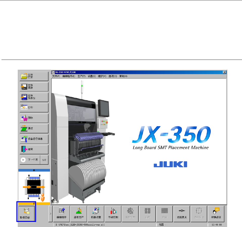Viewport: 242px width, 227px height.
Task: Open the 设置(S) menu
Action: pyautogui.click(x=92, y=76)
